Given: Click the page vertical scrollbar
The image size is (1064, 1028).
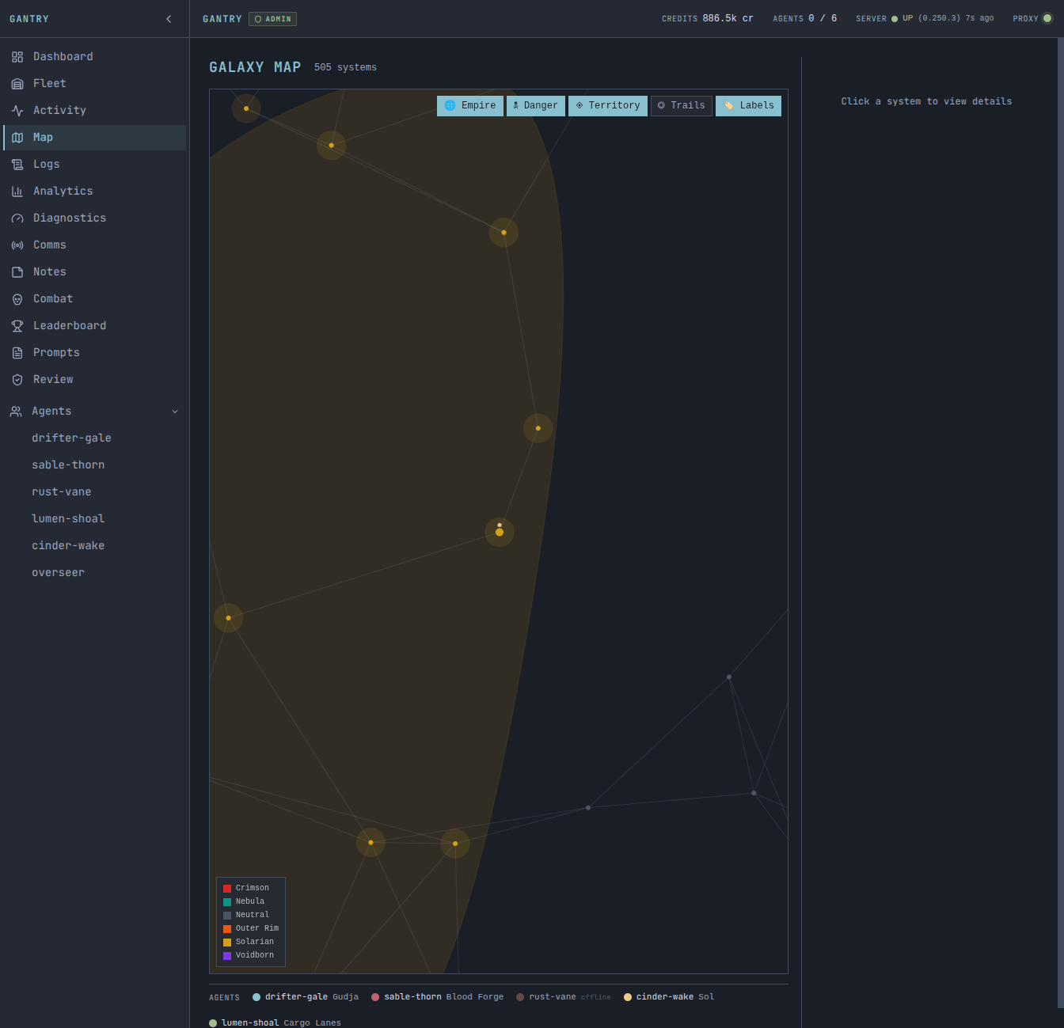Looking at the screenshot, I should pos(1060,522).
